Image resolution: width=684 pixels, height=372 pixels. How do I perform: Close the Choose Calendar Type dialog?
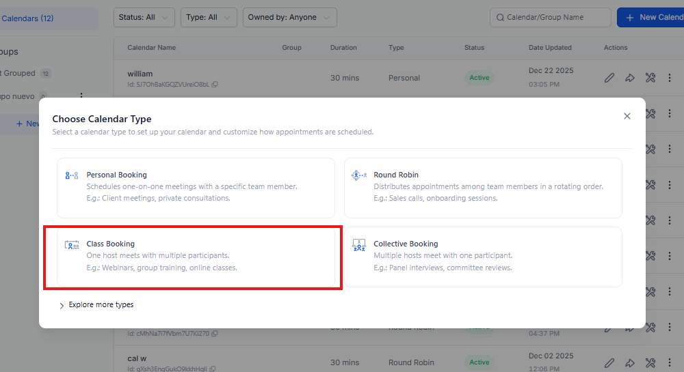point(627,116)
